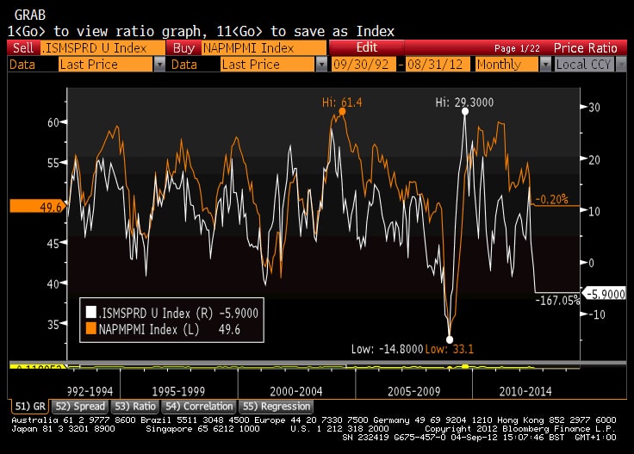This screenshot has width=634, height=454.
Task: Click the orange Hi 61.4 peak marker
Action: (342, 111)
